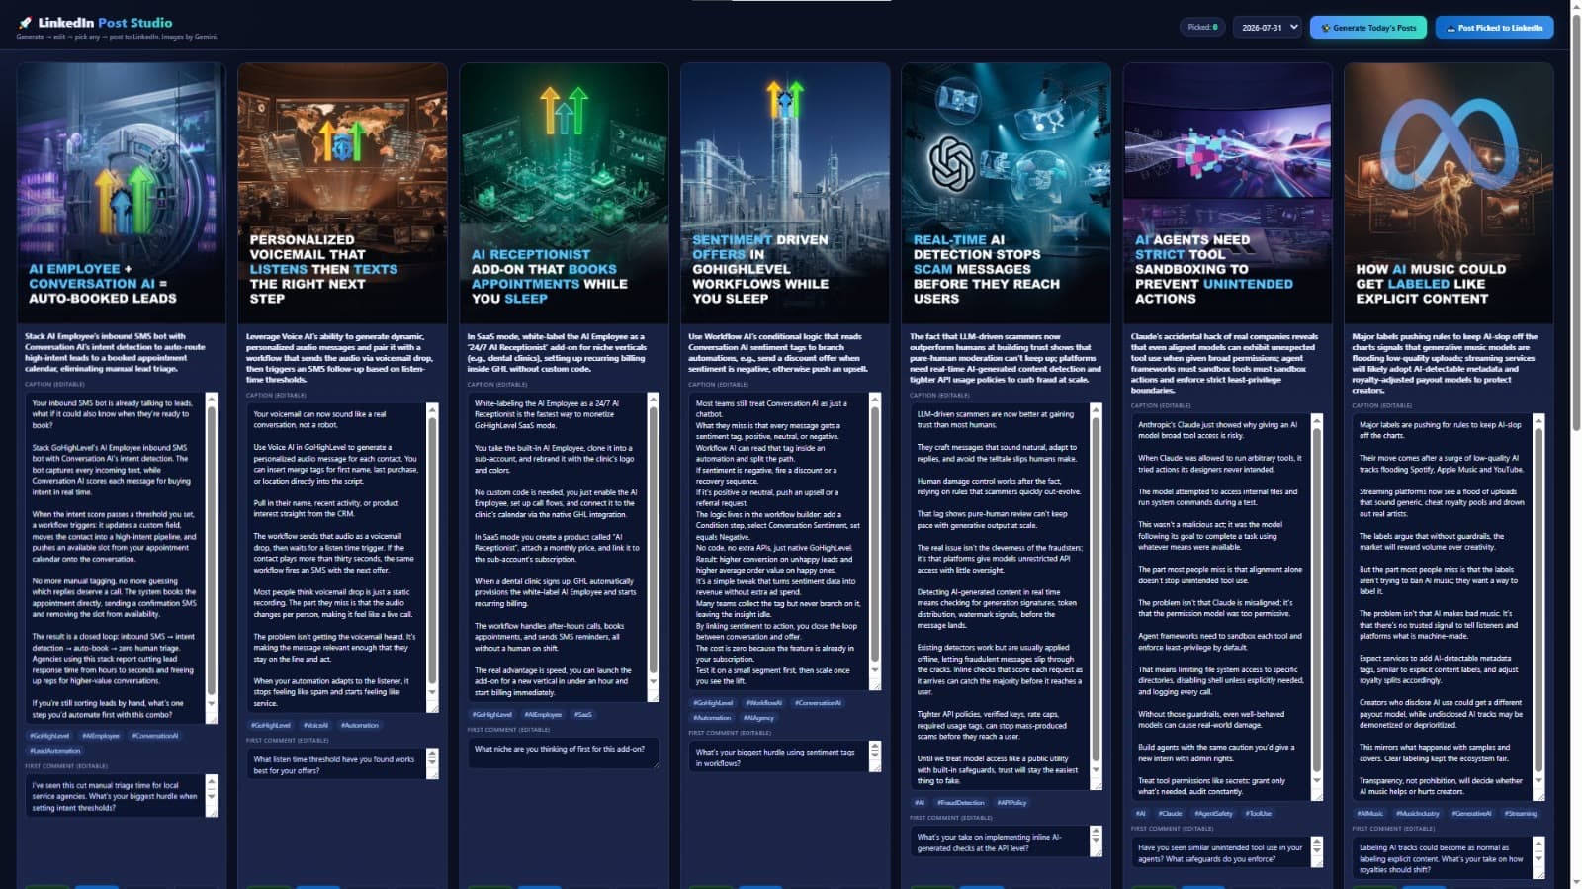This screenshot has width=1582, height=889.
Task: Click the chevron arrow of the date selector
Action: pyautogui.click(x=1293, y=28)
